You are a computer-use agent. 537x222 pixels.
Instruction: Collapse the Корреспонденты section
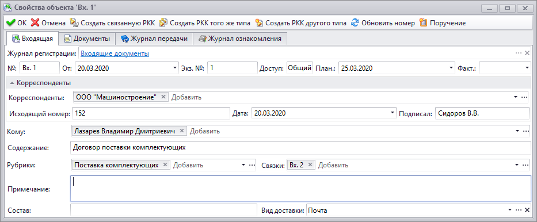[x=12, y=83]
